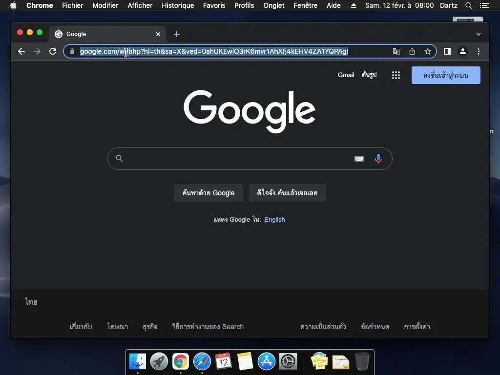500x375 pixels.
Task: Show the on-screen keyboard input tool
Action: tap(359, 159)
